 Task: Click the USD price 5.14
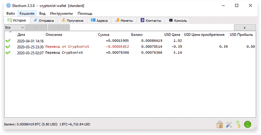(178, 52)
